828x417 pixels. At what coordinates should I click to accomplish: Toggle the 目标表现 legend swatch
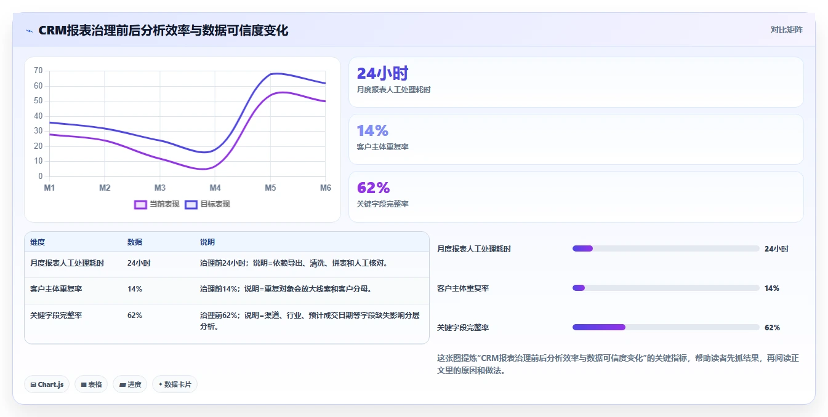tap(191, 204)
